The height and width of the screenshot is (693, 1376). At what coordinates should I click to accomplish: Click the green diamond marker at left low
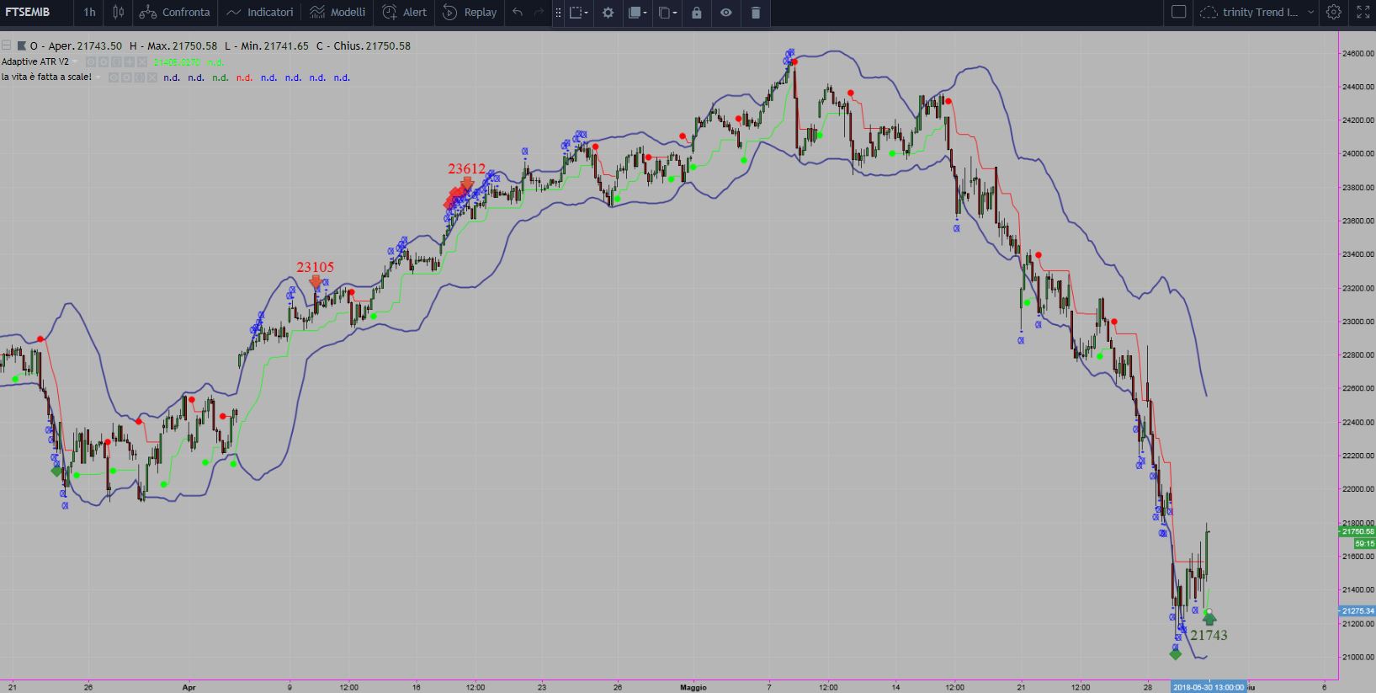56,471
